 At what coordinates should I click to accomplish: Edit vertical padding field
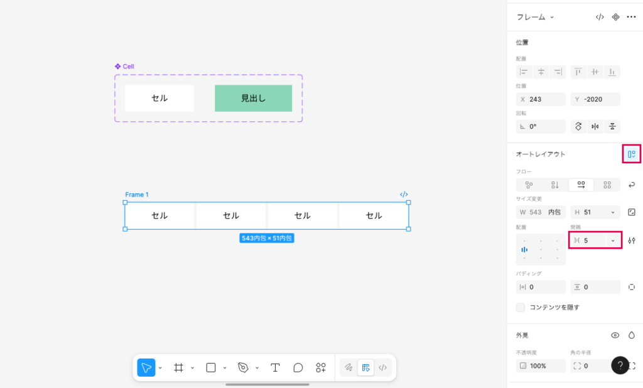pyautogui.click(x=595, y=287)
